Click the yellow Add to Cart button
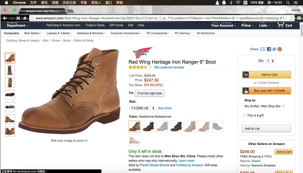This screenshot has width=303, height=173. coord(266,75)
